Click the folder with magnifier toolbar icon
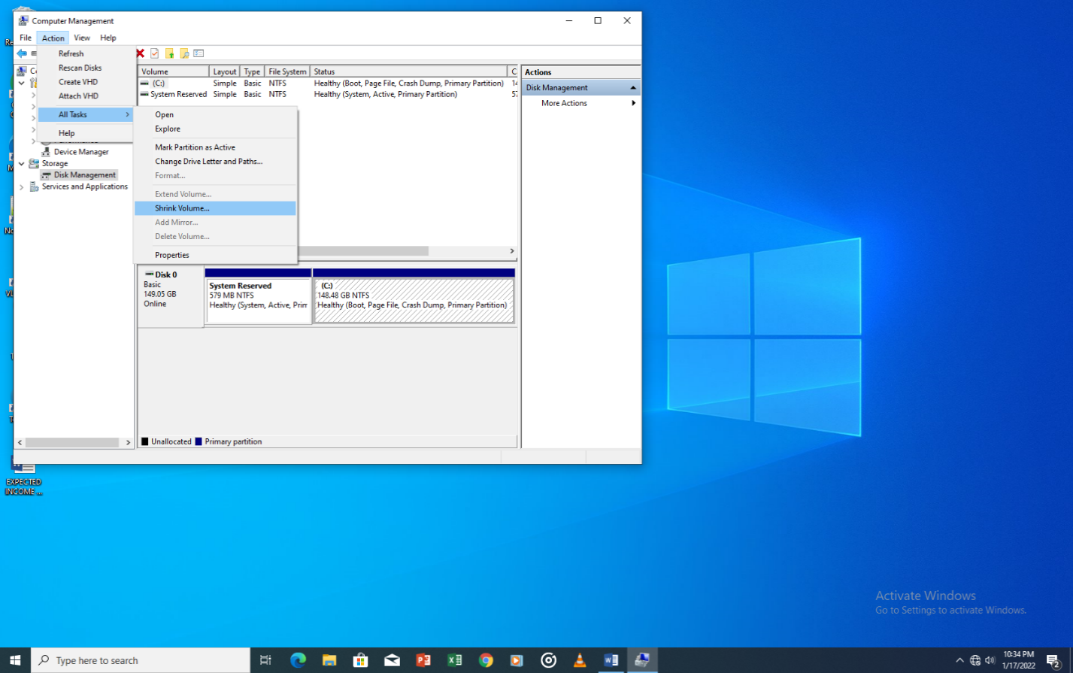1073x673 pixels. click(184, 53)
